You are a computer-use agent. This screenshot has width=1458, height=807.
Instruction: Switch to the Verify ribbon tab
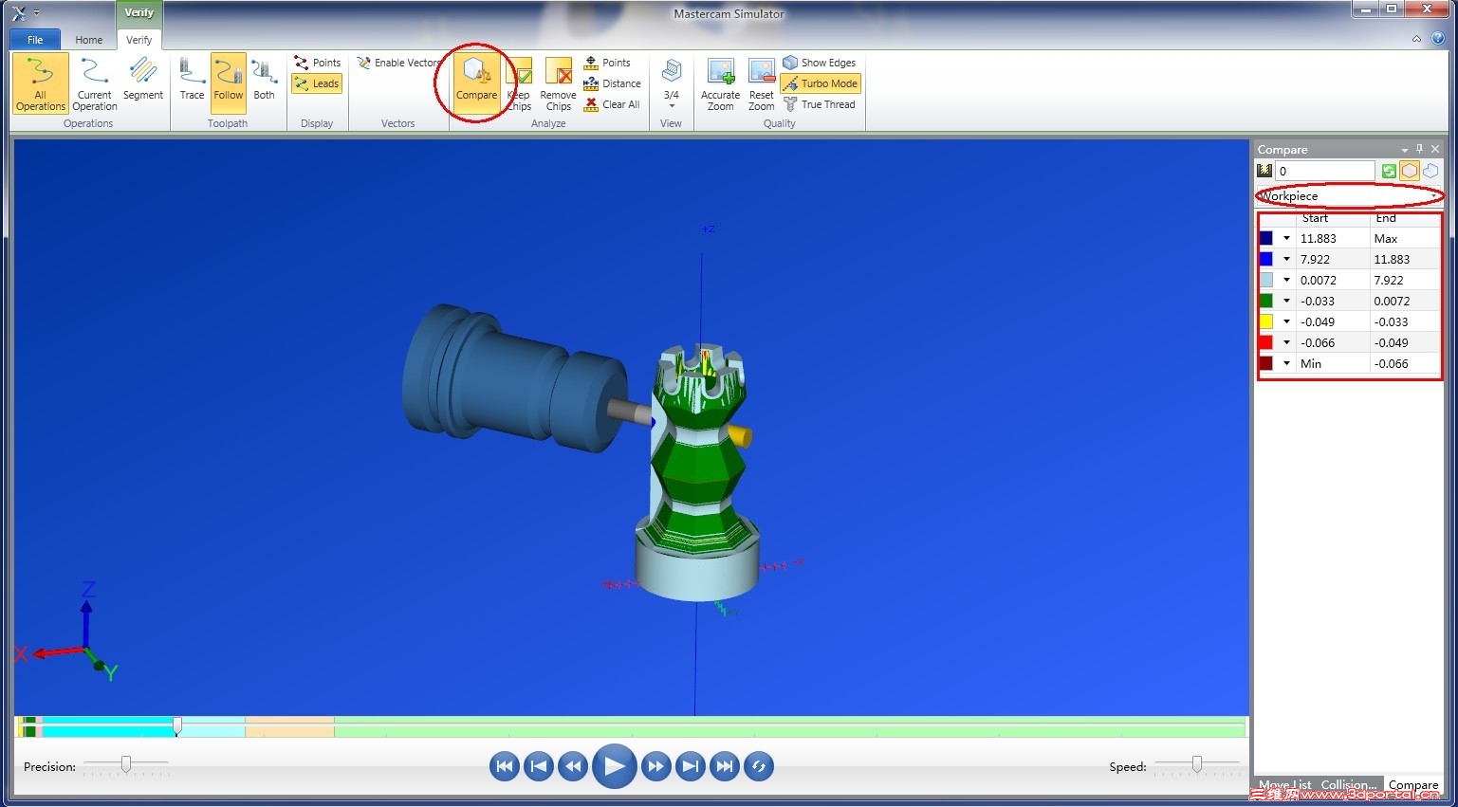pyautogui.click(x=139, y=40)
